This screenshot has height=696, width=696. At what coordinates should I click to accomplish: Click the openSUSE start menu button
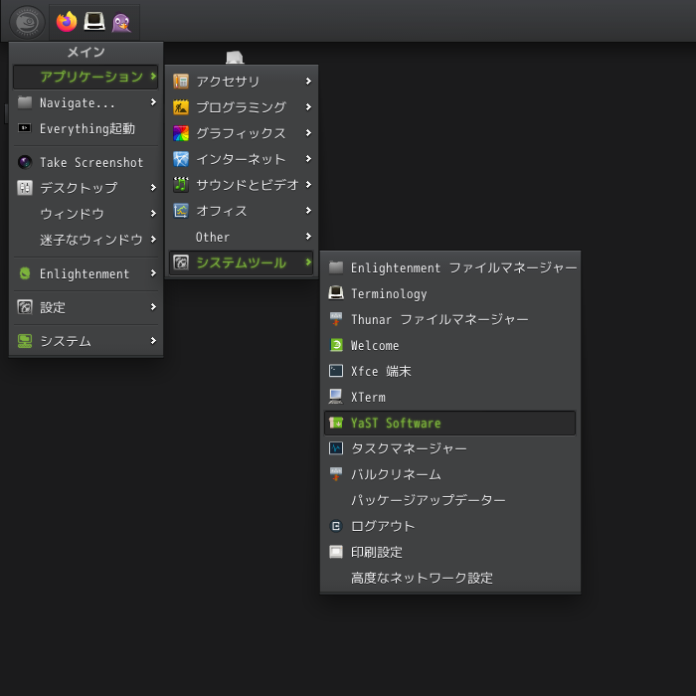coord(27,22)
